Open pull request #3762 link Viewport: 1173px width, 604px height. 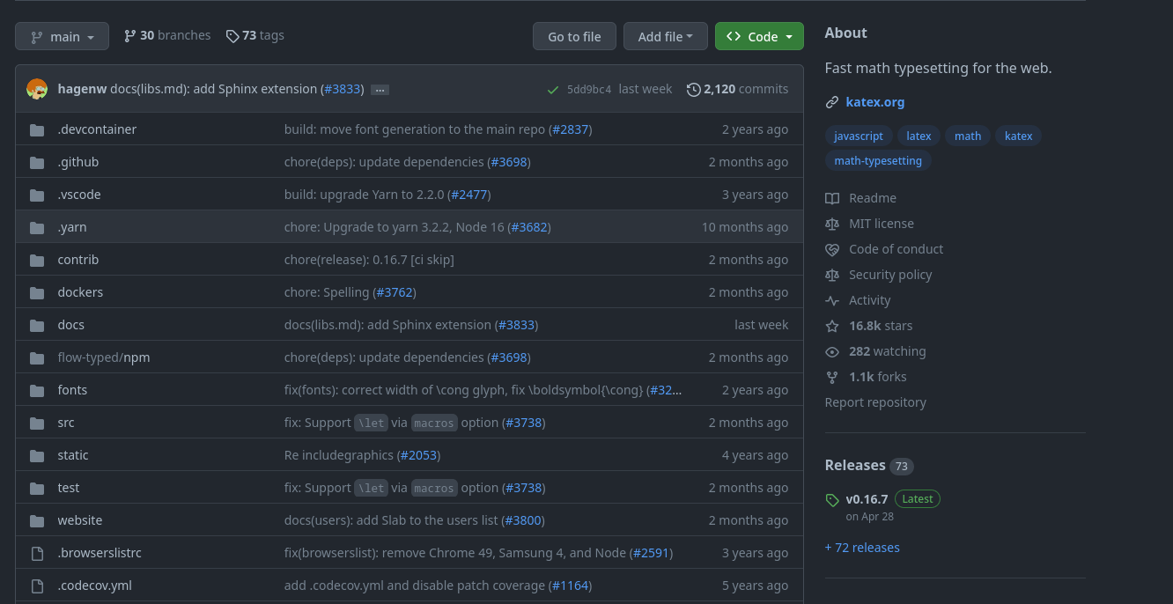click(395, 292)
